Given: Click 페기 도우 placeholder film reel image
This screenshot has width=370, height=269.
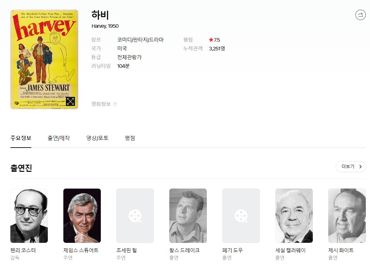Looking at the screenshot, I should pyautogui.click(x=241, y=216).
